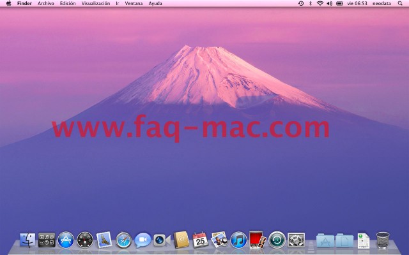Image resolution: width=409 pixels, height=255 pixels.
Task: Open Time Machine icon in the Dock
Action: coord(277,240)
